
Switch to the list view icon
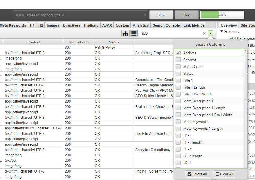133,33
